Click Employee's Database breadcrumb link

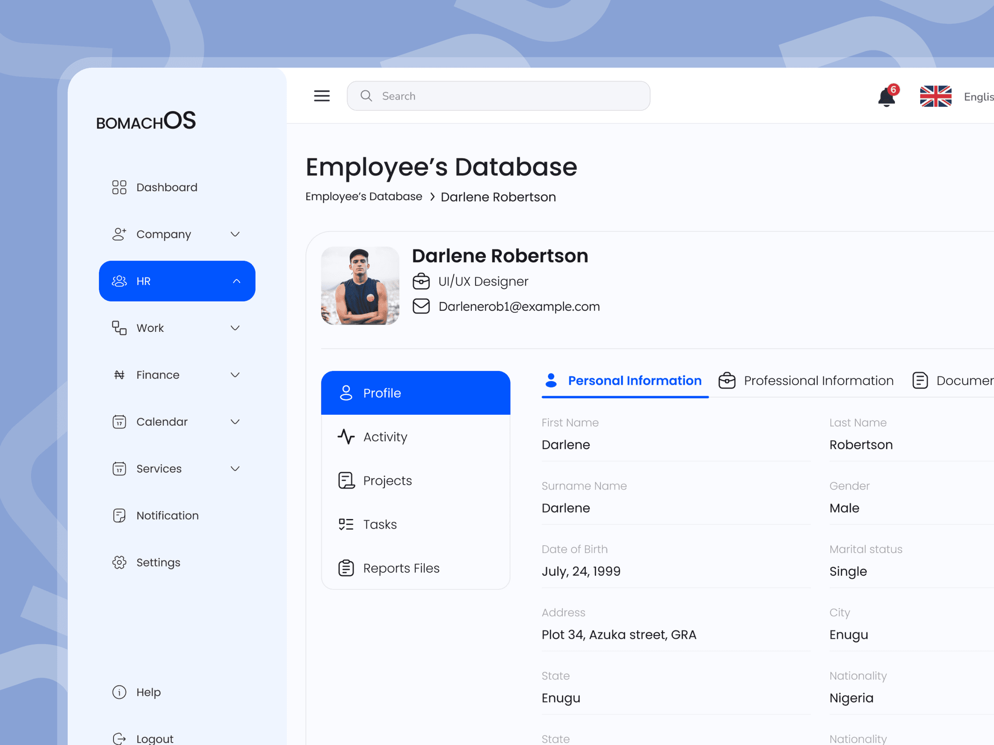point(364,196)
